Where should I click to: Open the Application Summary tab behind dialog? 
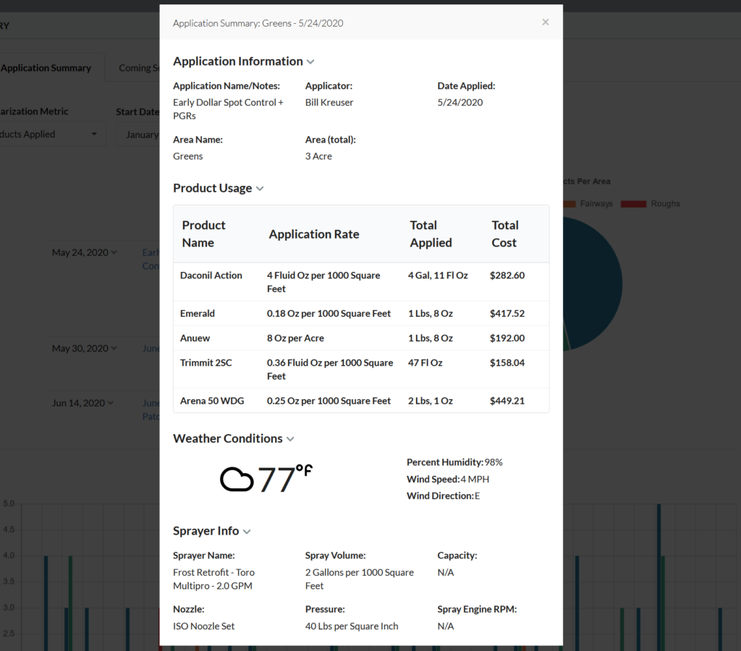point(46,67)
